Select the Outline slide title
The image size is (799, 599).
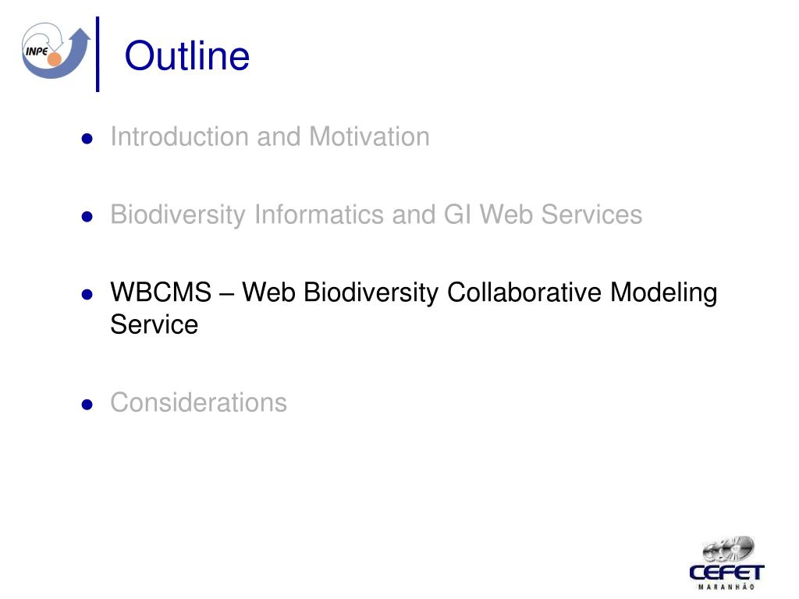click(x=187, y=55)
